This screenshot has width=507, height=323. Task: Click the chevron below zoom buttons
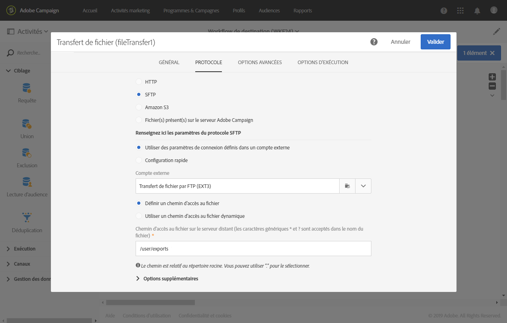pos(492,96)
